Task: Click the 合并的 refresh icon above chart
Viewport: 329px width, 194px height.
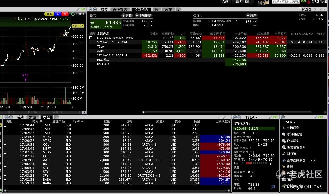Action: (73, 14)
